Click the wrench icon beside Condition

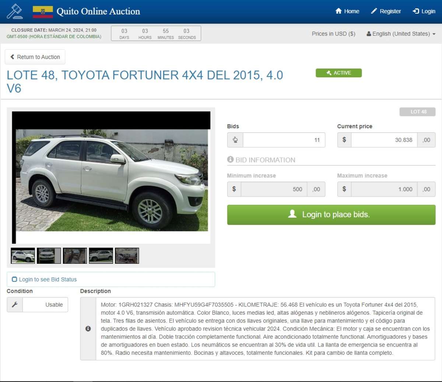click(15, 305)
